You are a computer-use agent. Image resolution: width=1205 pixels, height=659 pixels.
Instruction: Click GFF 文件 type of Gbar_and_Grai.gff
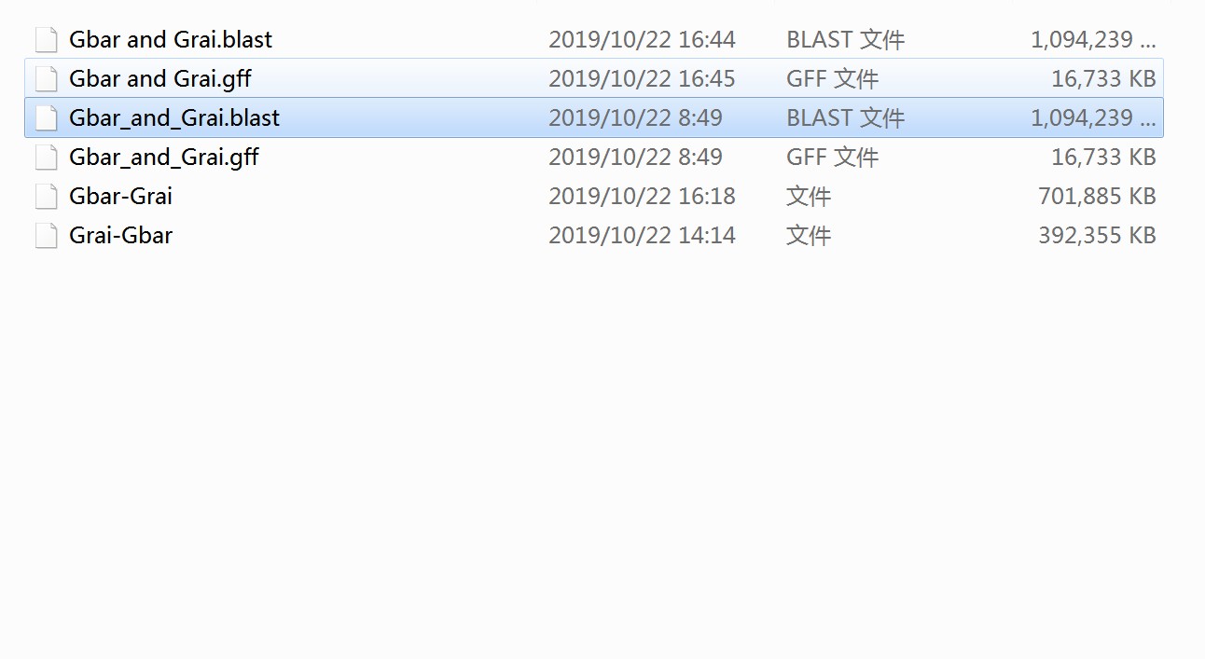tap(832, 157)
